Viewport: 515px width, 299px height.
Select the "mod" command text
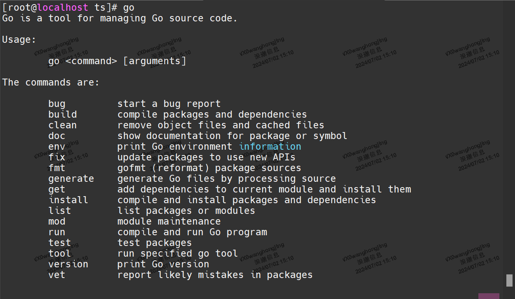click(x=56, y=221)
